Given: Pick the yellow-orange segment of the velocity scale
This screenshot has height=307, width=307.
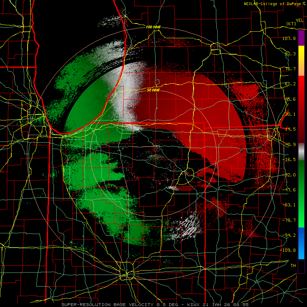Looking at the screenshot, I should 301,61.
